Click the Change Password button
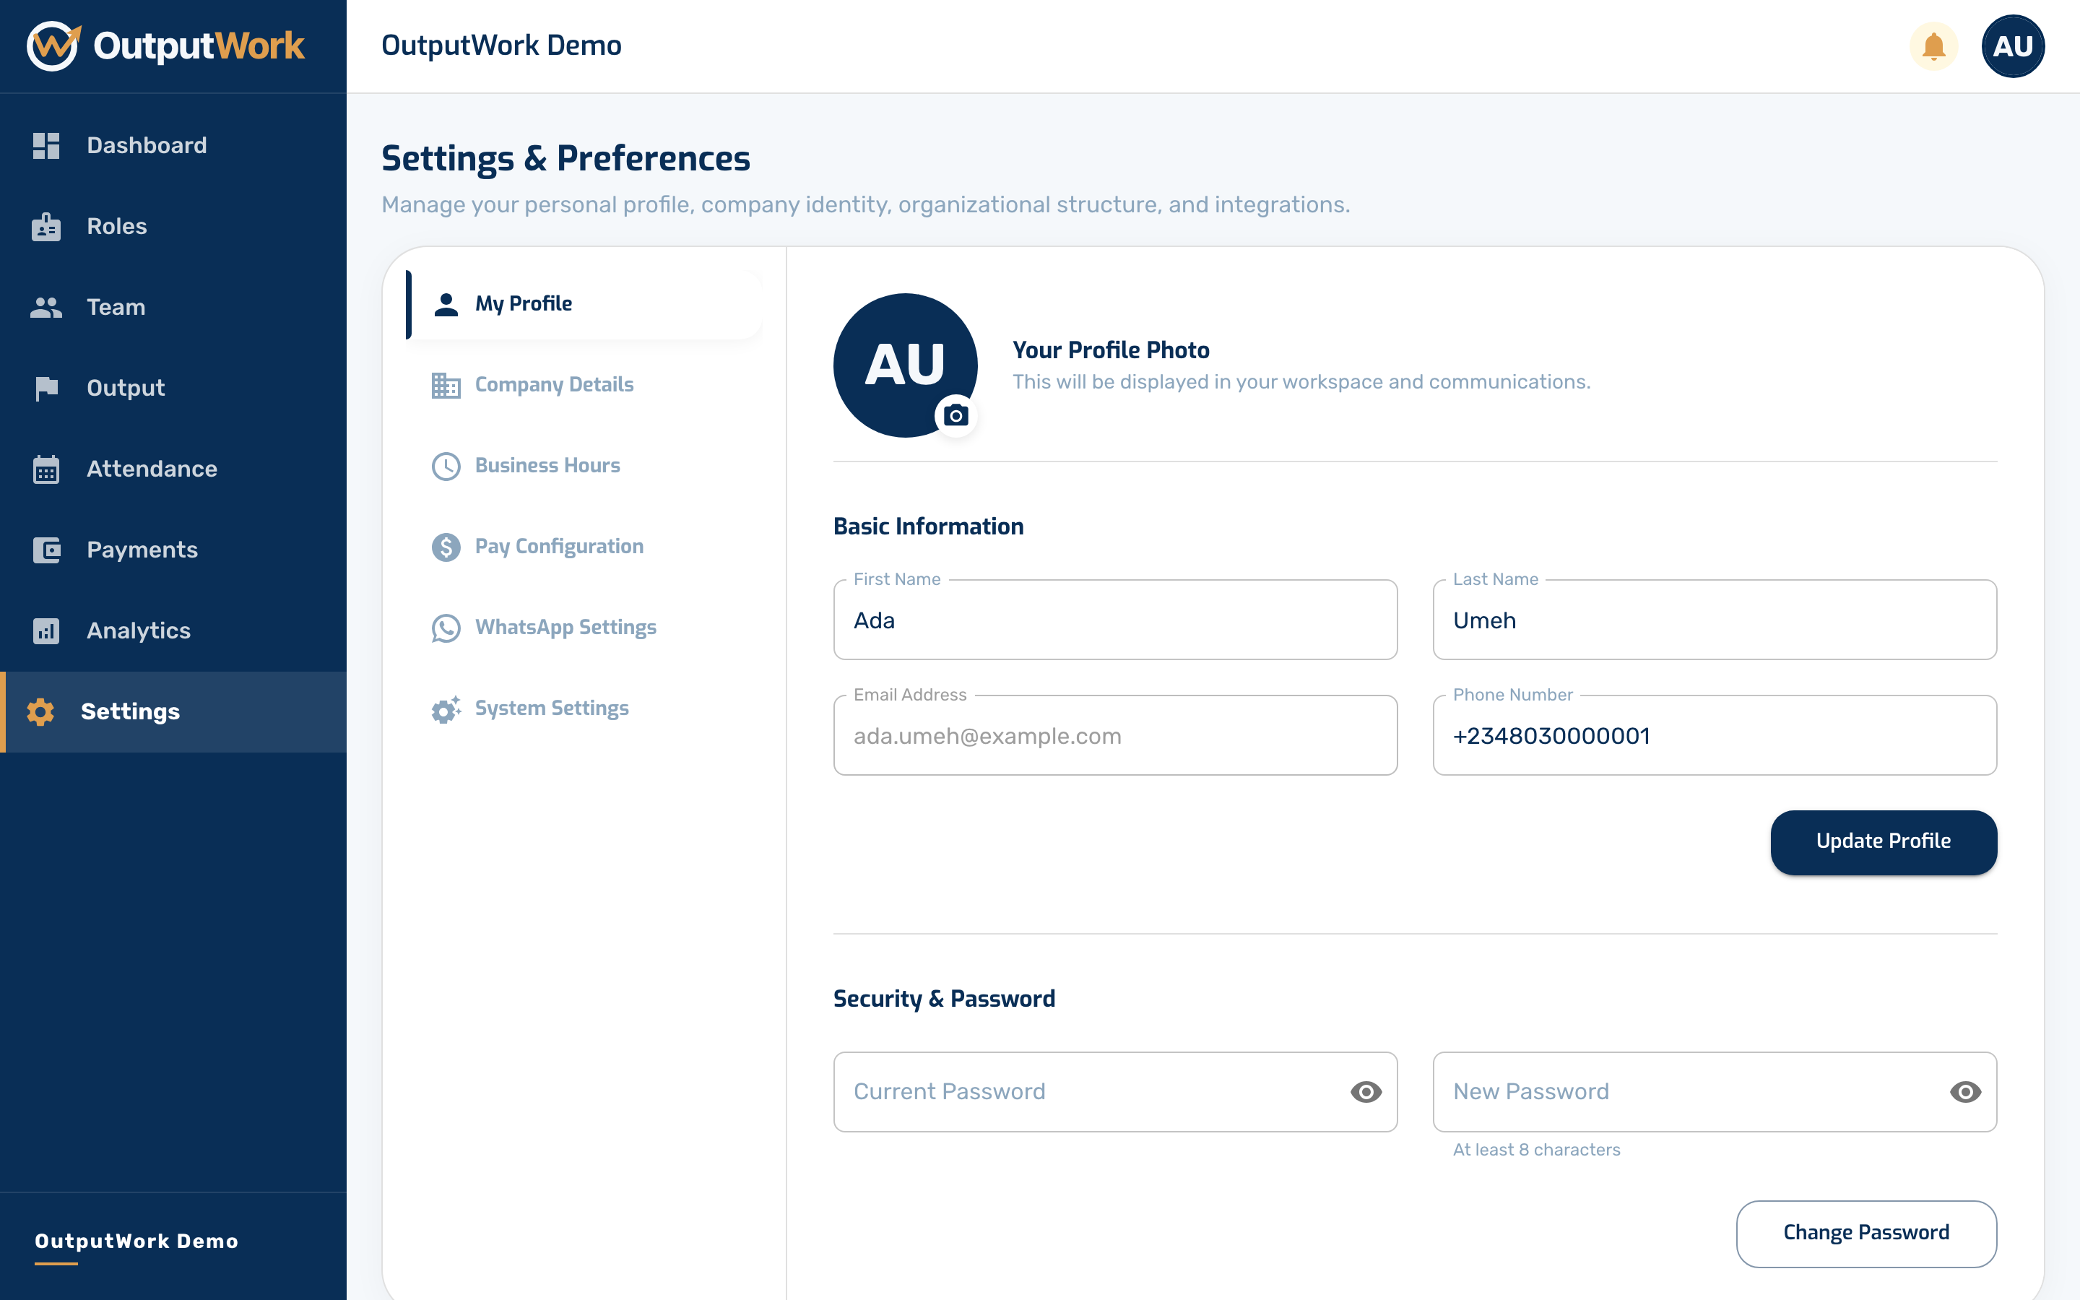2080x1300 pixels. [1866, 1233]
